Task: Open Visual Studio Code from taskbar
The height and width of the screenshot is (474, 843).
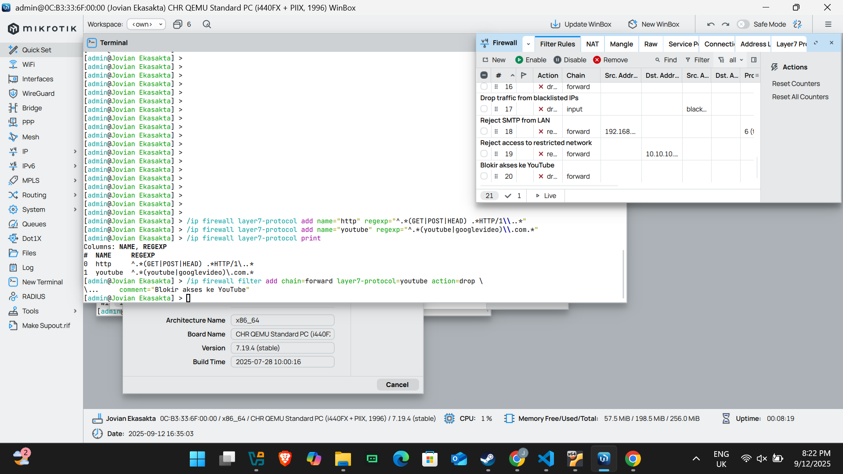Action: (x=546, y=459)
